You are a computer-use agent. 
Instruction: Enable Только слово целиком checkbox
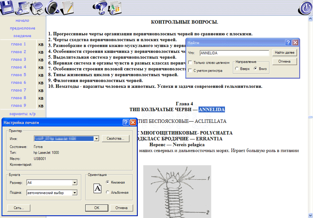tap(190, 63)
